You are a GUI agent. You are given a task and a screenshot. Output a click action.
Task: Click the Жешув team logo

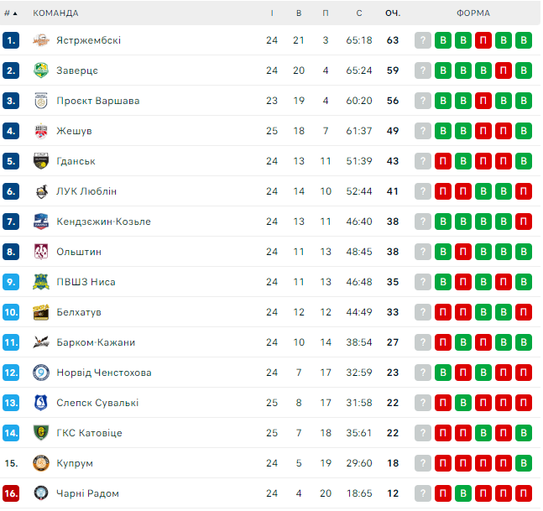click(40, 131)
